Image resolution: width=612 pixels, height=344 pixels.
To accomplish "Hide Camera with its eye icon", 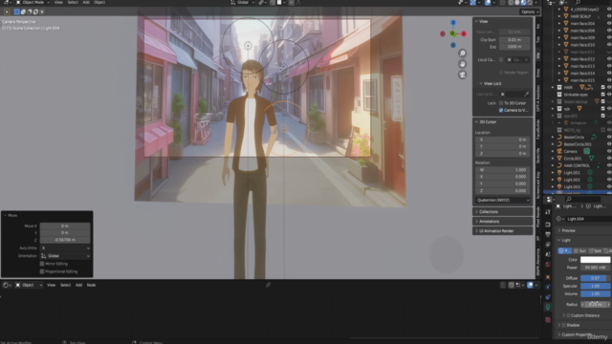I will pos(609,151).
